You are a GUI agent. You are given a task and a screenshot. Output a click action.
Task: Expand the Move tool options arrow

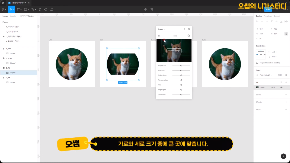click(x=14, y=9)
